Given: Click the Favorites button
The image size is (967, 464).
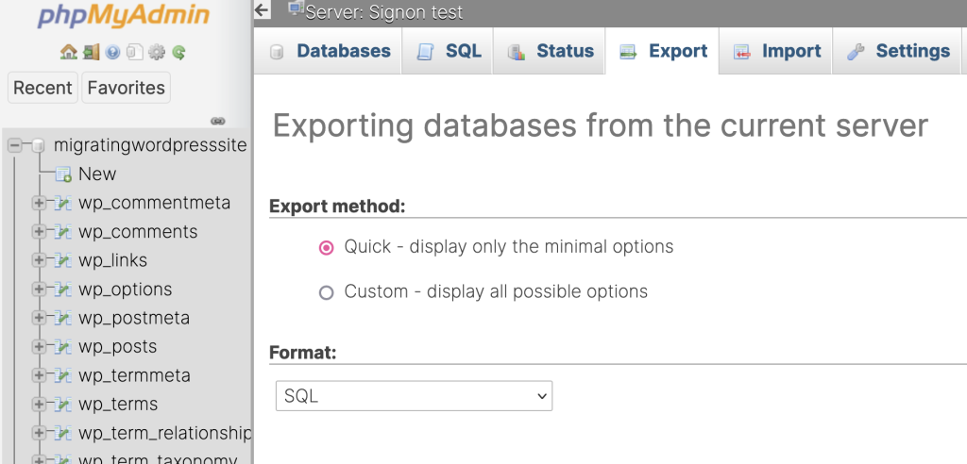Looking at the screenshot, I should coord(126,88).
